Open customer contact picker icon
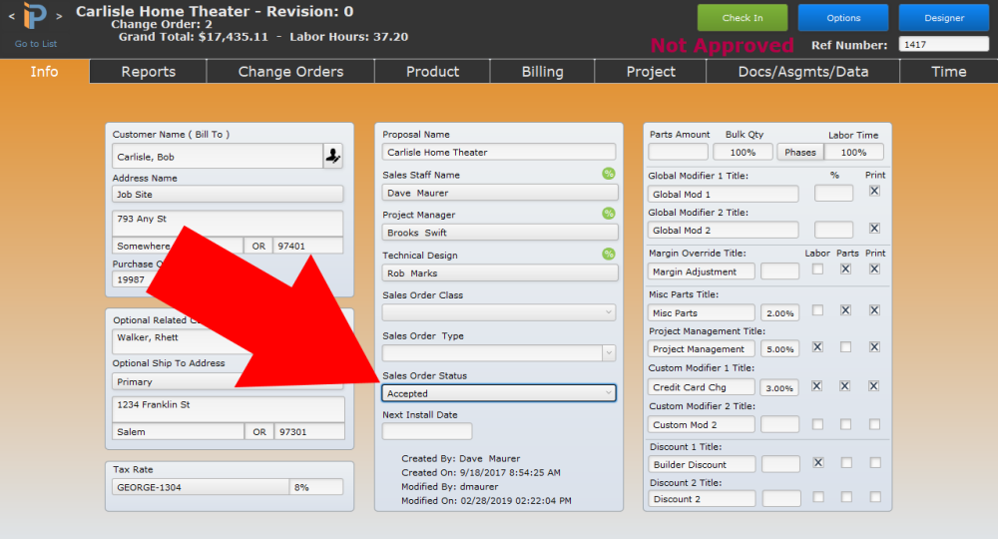Image resolution: width=998 pixels, height=539 pixels. tap(333, 156)
